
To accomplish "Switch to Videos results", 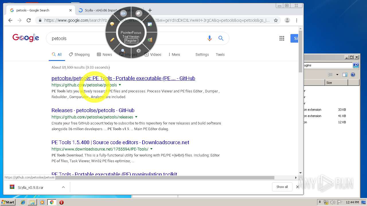I will coord(153,54).
